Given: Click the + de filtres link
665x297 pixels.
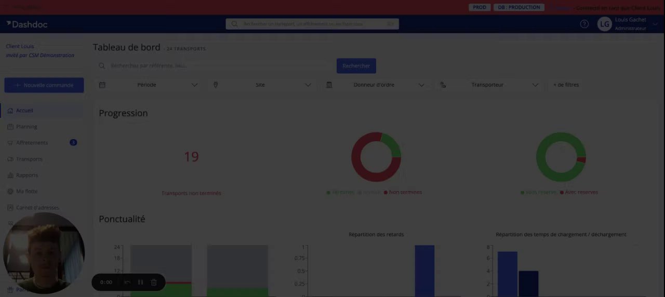Looking at the screenshot, I should click(566, 85).
